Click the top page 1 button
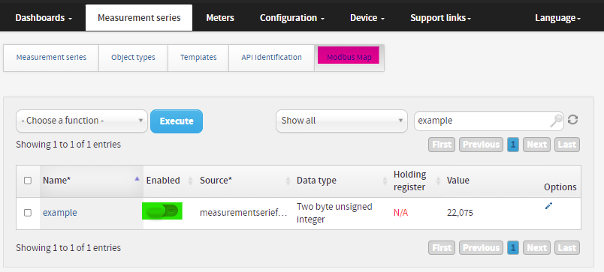 click(513, 145)
